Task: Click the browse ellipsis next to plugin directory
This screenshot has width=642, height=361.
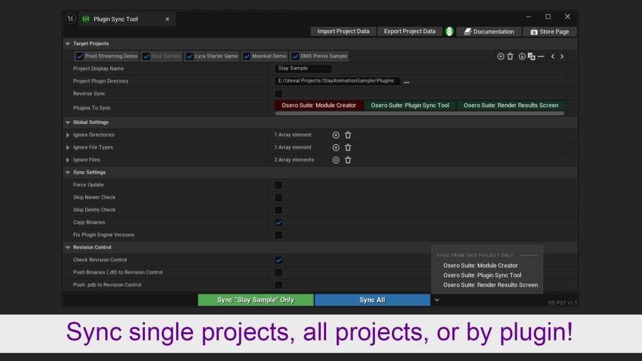Action: click(x=406, y=81)
